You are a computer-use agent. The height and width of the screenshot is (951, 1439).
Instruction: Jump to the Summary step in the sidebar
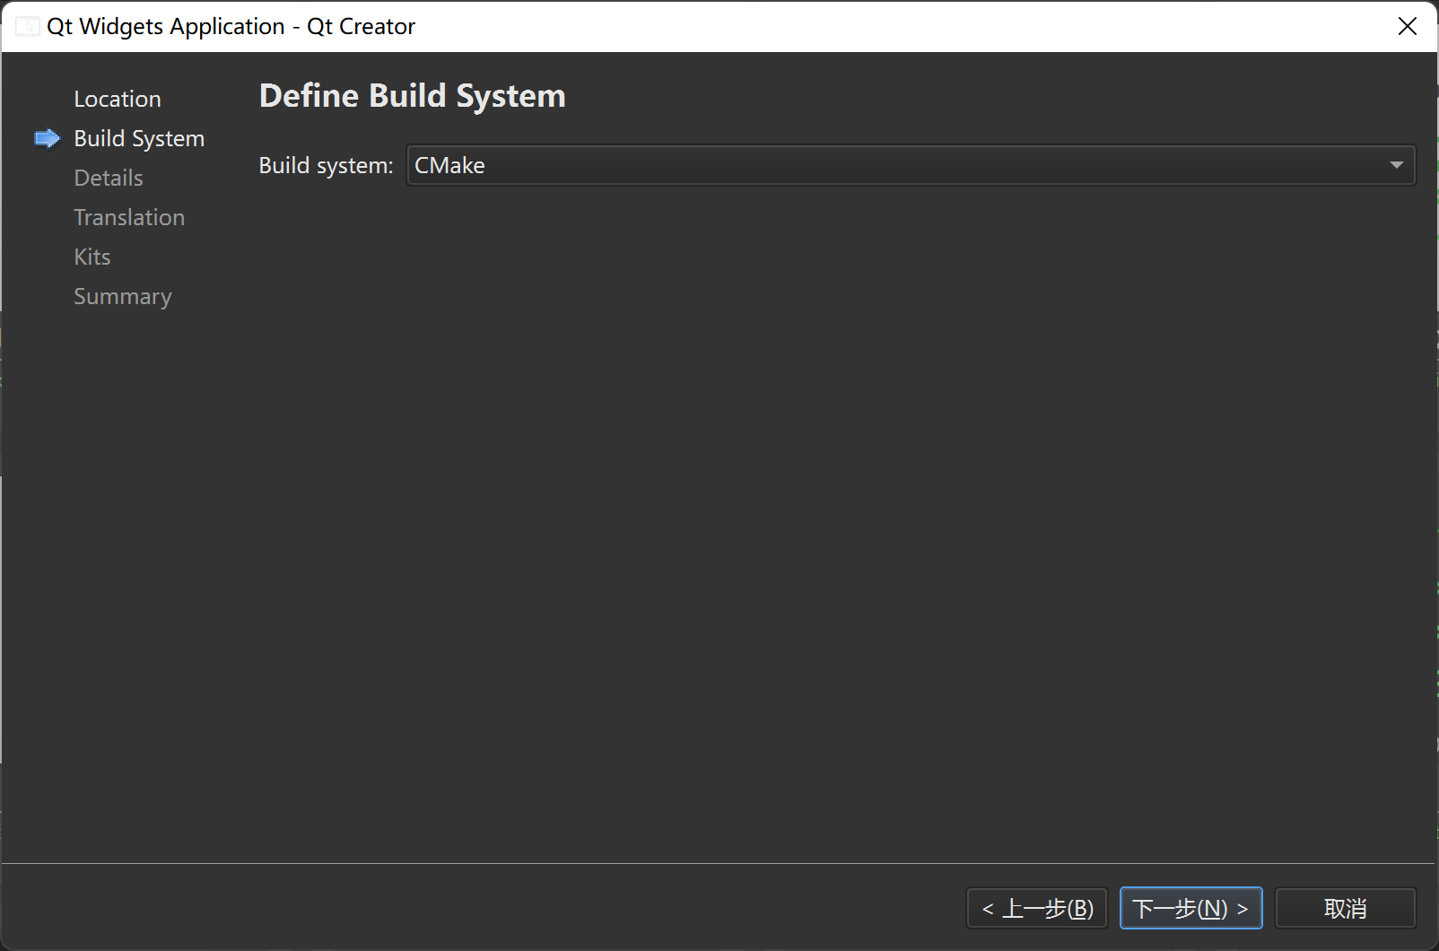(x=123, y=297)
